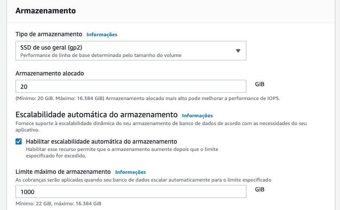Click the GiB unit beside allocated storage

coord(260,84)
